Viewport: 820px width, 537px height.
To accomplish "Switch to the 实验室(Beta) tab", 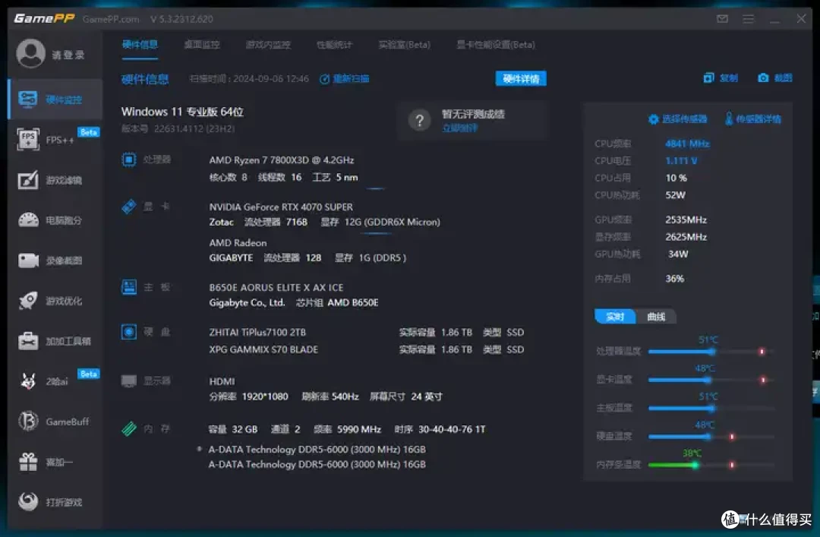I will tap(404, 45).
